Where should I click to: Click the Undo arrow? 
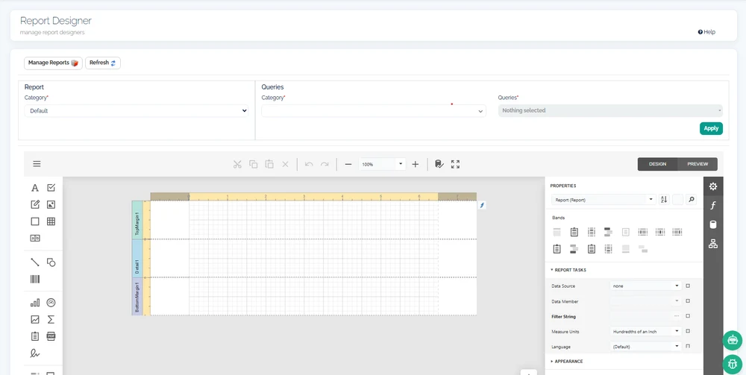(x=309, y=164)
